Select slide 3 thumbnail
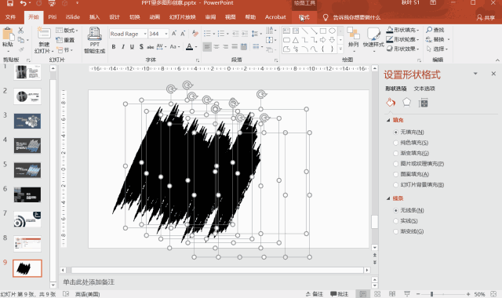 point(27,121)
